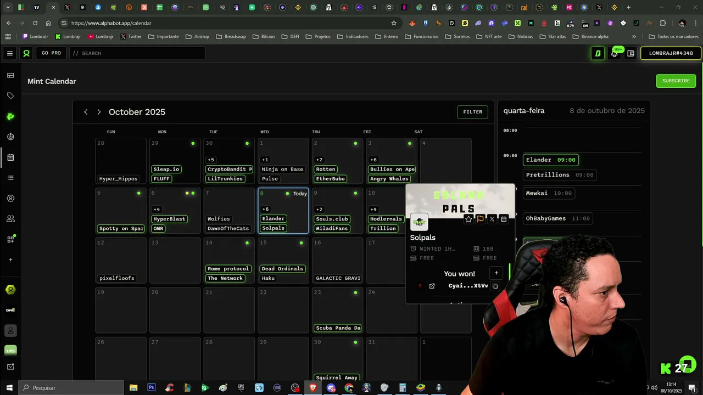Go to previous month in calendar

point(86,112)
